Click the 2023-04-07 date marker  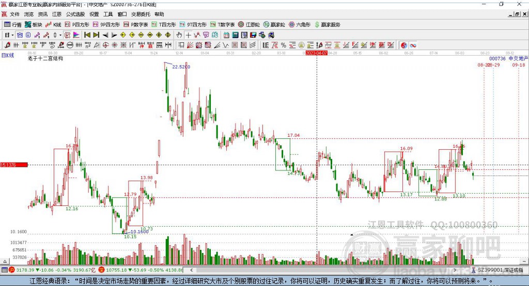point(316,53)
